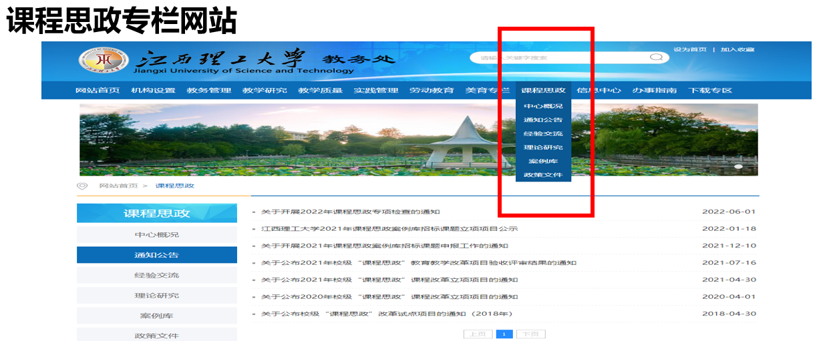Click the 设为首页 link
The height and width of the screenshot is (345, 829).
click(689, 49)
